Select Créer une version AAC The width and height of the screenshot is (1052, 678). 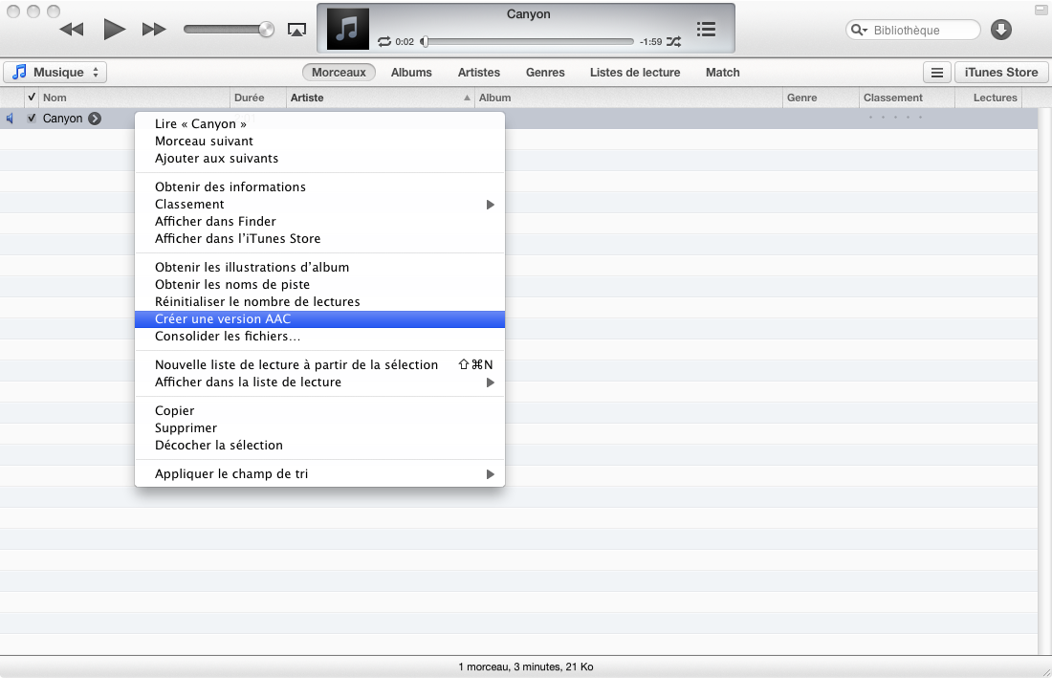[x=319, y=319]
